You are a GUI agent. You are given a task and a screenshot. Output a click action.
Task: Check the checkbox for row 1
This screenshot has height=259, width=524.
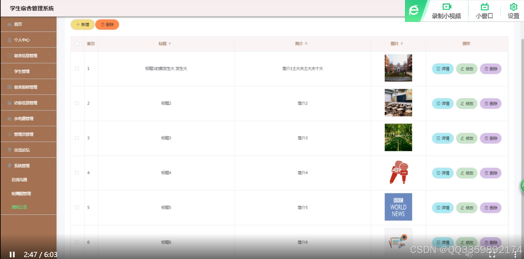point(77,69)
